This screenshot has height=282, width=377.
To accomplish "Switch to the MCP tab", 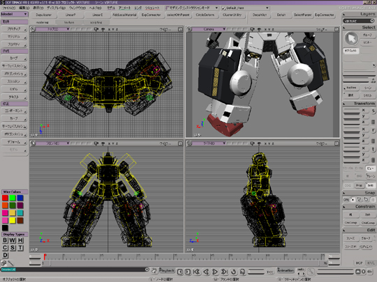I will [x=359, y=263].
